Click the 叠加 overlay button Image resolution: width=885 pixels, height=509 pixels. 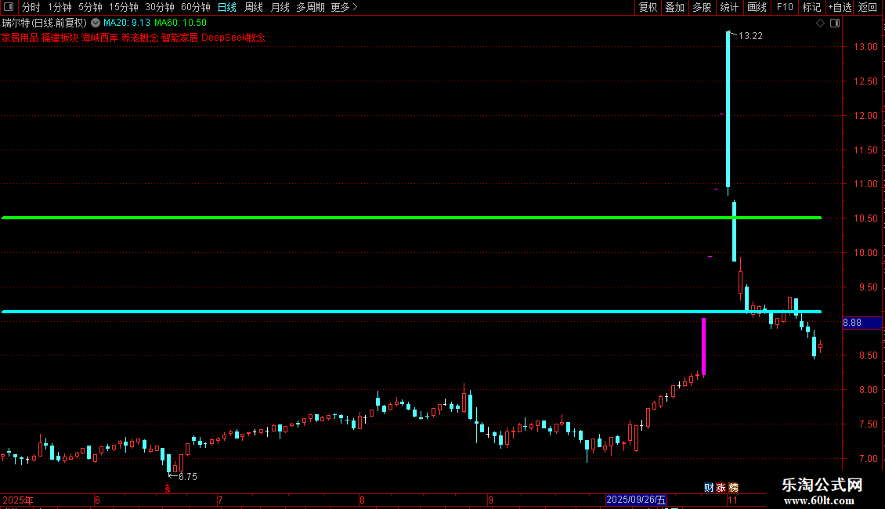(675, 7)
